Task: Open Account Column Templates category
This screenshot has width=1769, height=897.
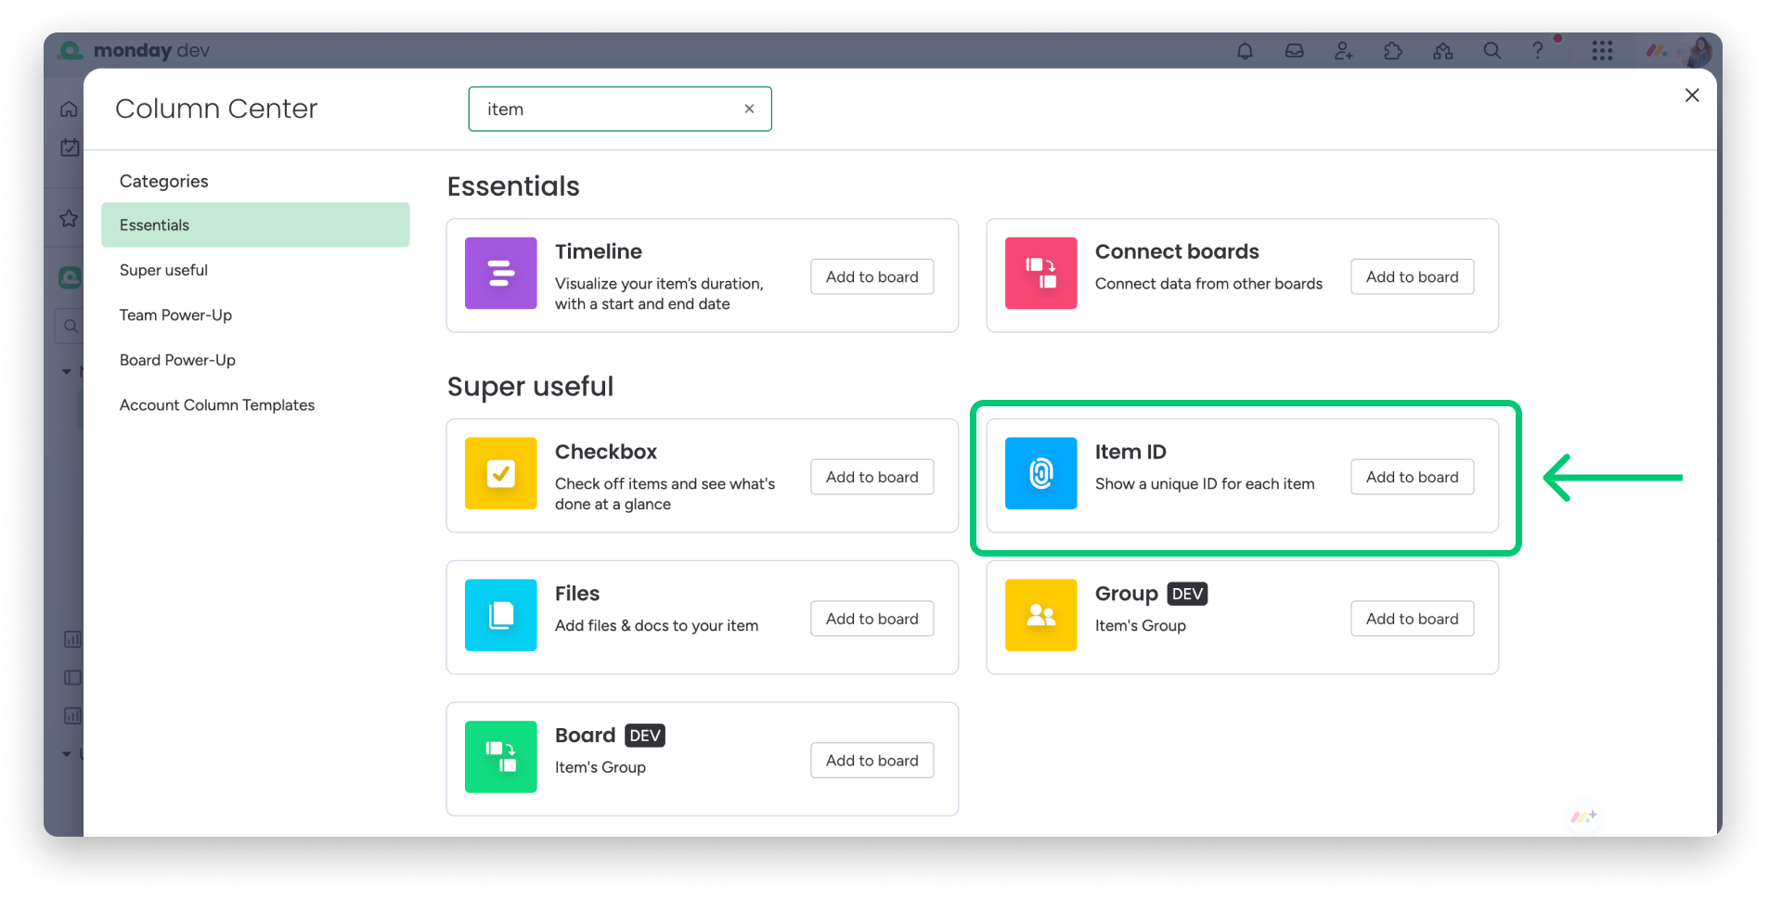Action: tap(216, 404)
